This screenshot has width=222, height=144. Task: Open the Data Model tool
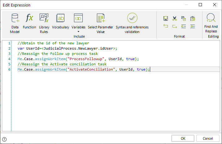click(15, 23)
